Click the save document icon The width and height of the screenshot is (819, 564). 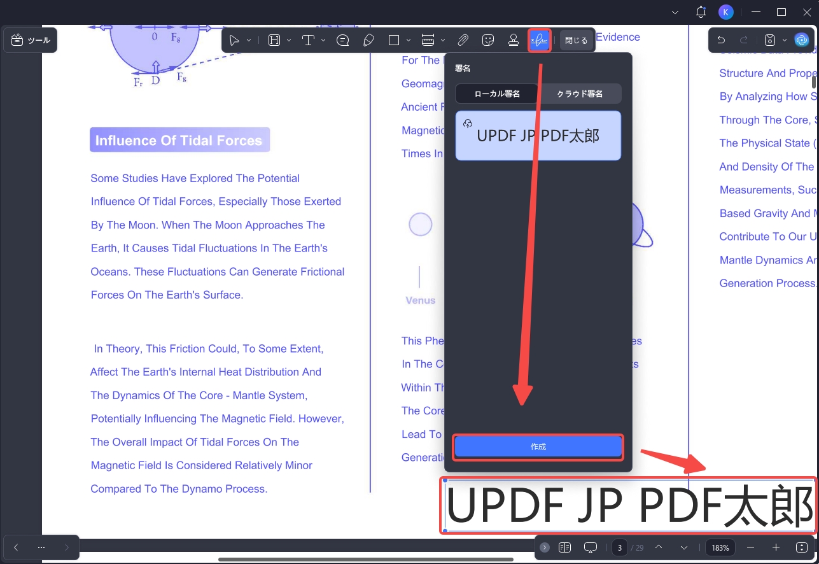point(769,40)
